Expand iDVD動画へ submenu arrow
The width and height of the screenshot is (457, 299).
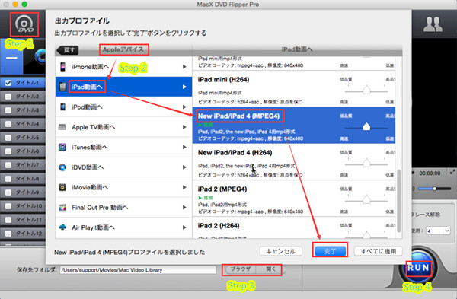point(184,167)
